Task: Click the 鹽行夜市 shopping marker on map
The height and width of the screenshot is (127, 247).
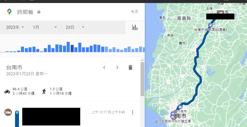Action: coord(180,107)
